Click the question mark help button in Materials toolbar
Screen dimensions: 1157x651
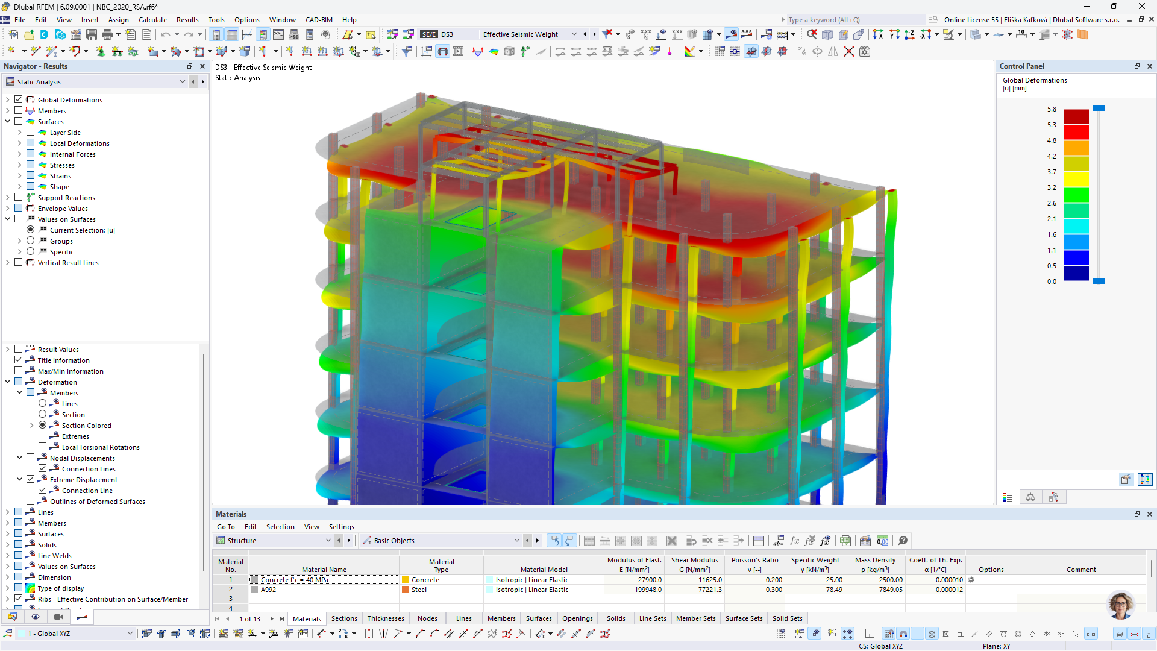(903, 541)
